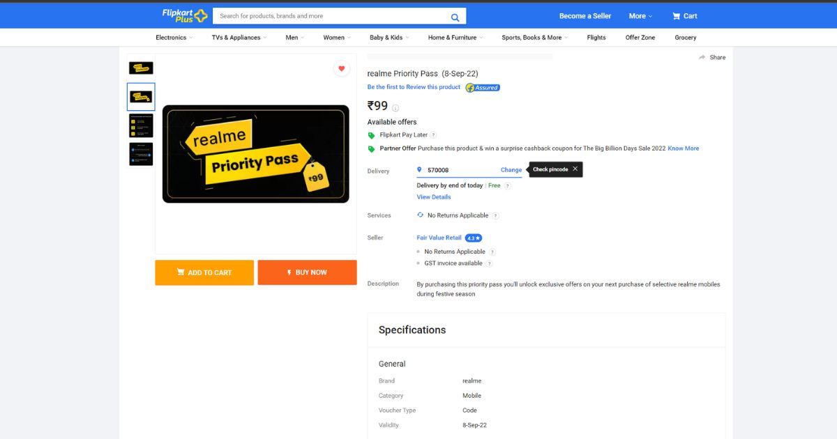
Task: Click the search magnifier icon
Action: point(455,17)
